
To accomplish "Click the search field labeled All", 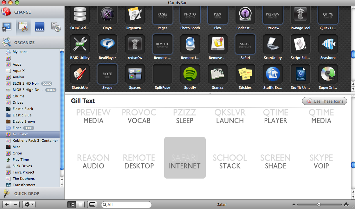I will coord(126,205).
